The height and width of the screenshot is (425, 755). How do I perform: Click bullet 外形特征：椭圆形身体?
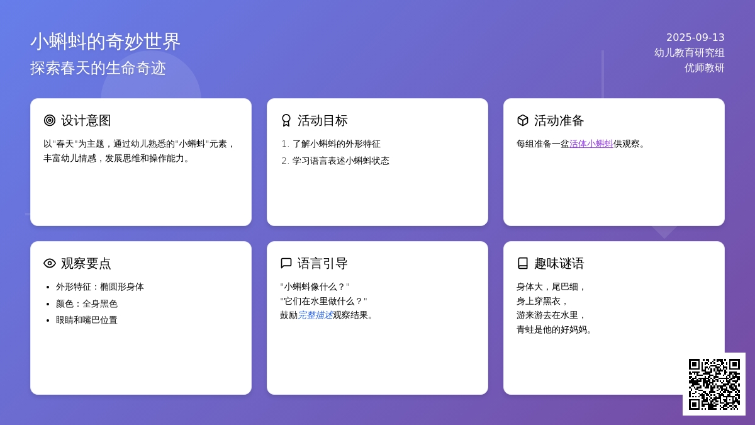point(99,286)
